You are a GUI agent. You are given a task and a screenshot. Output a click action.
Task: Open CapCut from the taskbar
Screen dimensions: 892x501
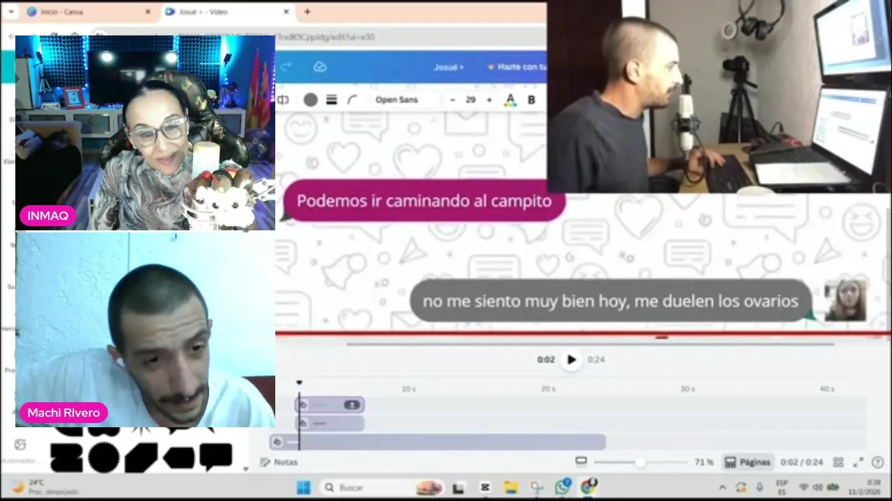485,488
